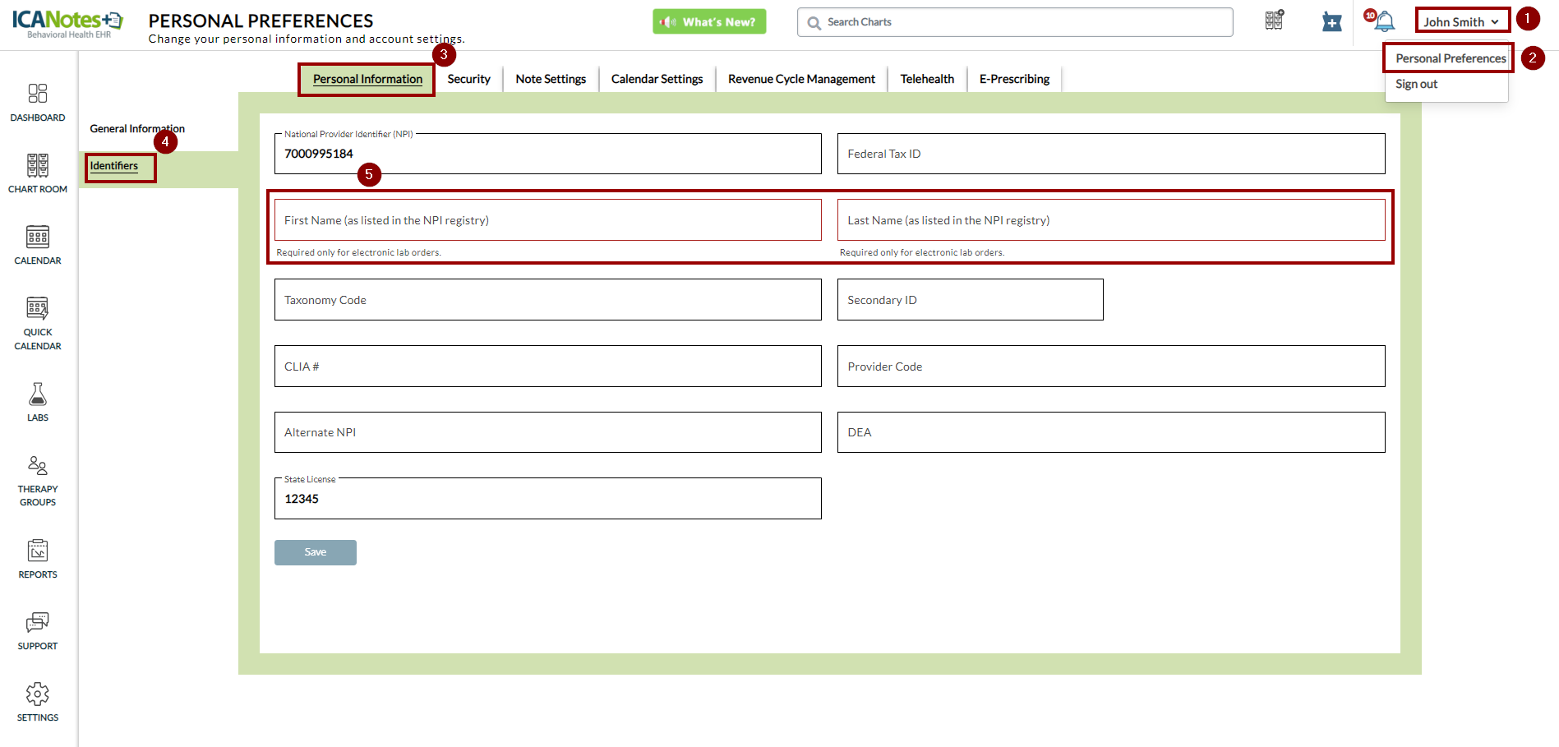1559x747 pixels.
Task: Focus the Alternate NPI field
Action: (x=547, y=432)
